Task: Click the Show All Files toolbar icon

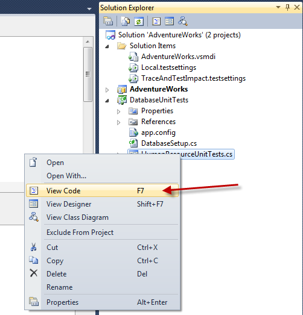Action: [x=125, y=21]
